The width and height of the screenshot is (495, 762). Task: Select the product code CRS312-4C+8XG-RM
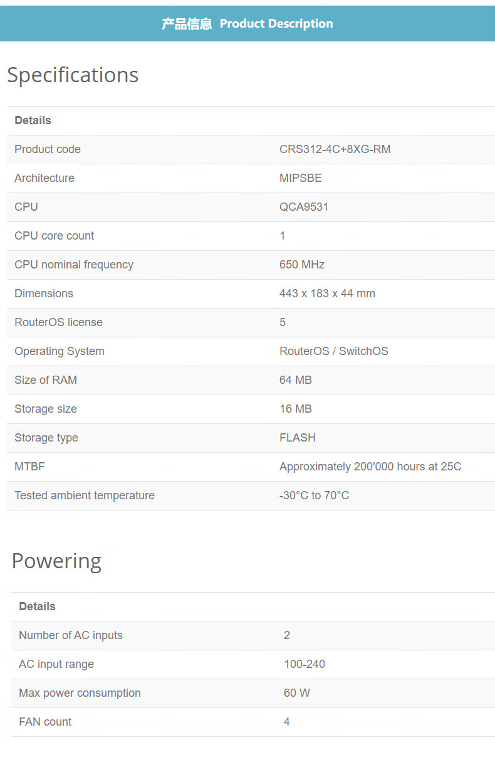pos(335,149)
